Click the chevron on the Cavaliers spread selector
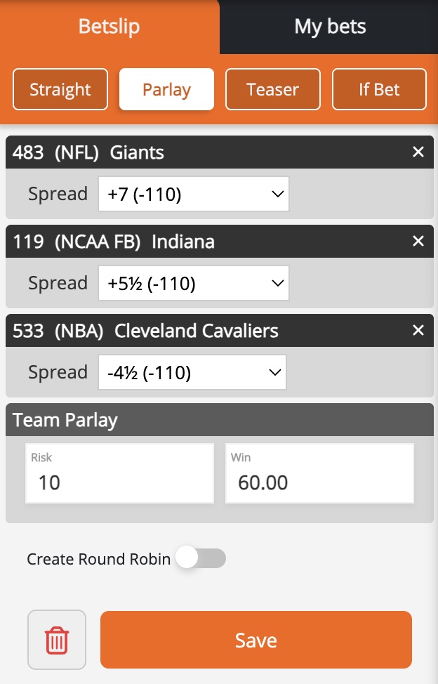 (274, 372)
